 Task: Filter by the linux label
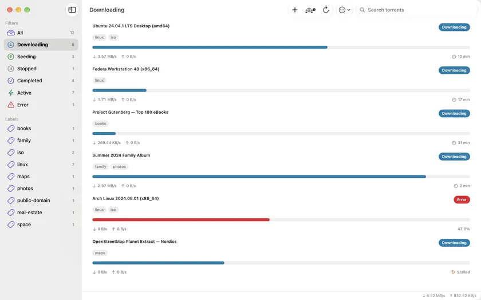click(x=41, y=165)
